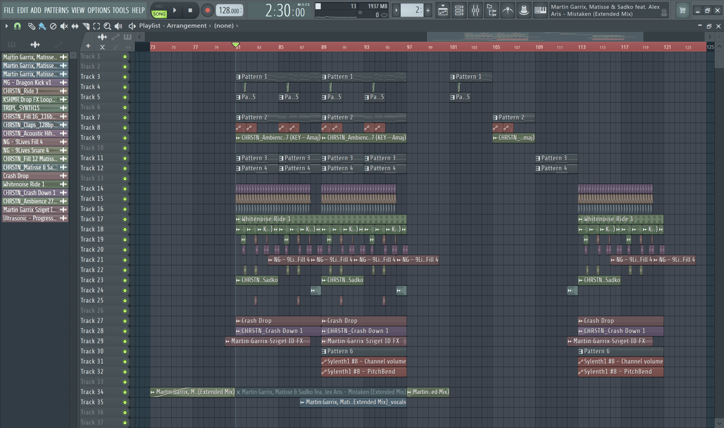This screenshot has height=428, width=724.
Task: Mute Track 21 with its green indicator
Action: 125,260
